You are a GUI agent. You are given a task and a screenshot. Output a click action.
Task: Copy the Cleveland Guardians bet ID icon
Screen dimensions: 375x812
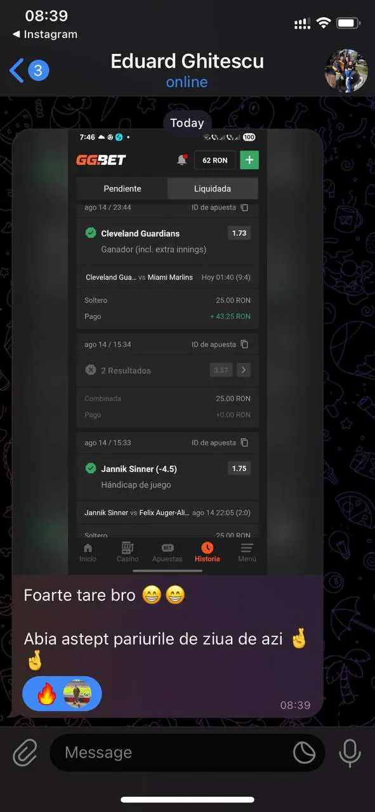245,207
